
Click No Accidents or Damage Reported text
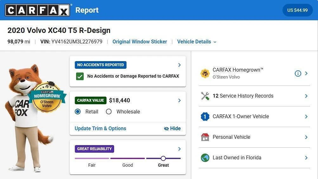pos(133,76)
